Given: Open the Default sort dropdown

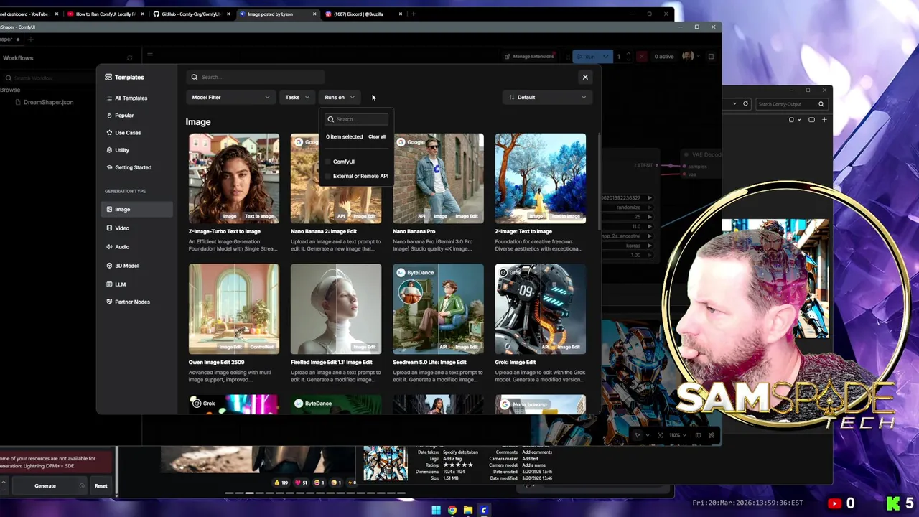Looking at the screenshot, I should pyautogui.click(x=547, y=97).
